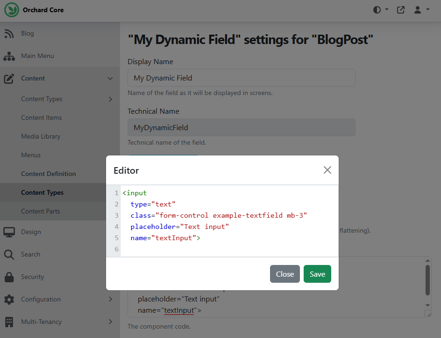The width and height of the screenshot is (441, 338).
Task: Select Content Definition section
Action: (49, 174)
